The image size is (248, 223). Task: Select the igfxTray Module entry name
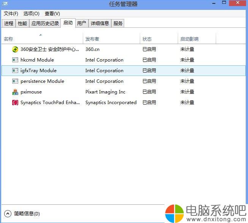point(38,71)
